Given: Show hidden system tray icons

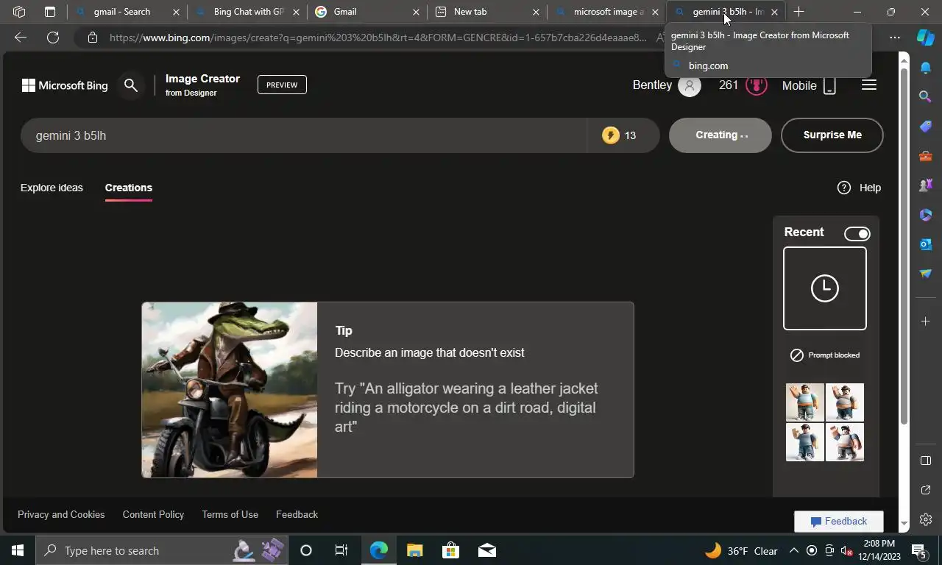Looking at the screenshot, I should pos(793,550).
